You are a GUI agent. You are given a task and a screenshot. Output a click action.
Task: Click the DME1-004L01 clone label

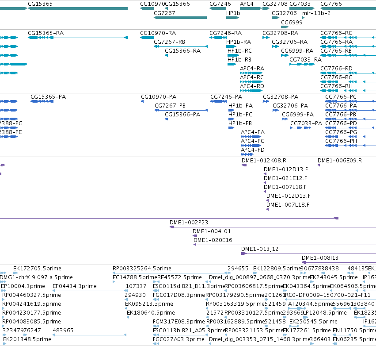pos(212,231)
